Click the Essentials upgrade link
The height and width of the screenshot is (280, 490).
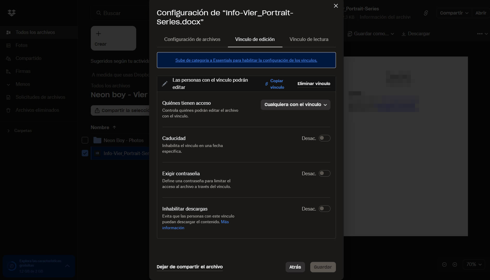click(x=246, y=60)
